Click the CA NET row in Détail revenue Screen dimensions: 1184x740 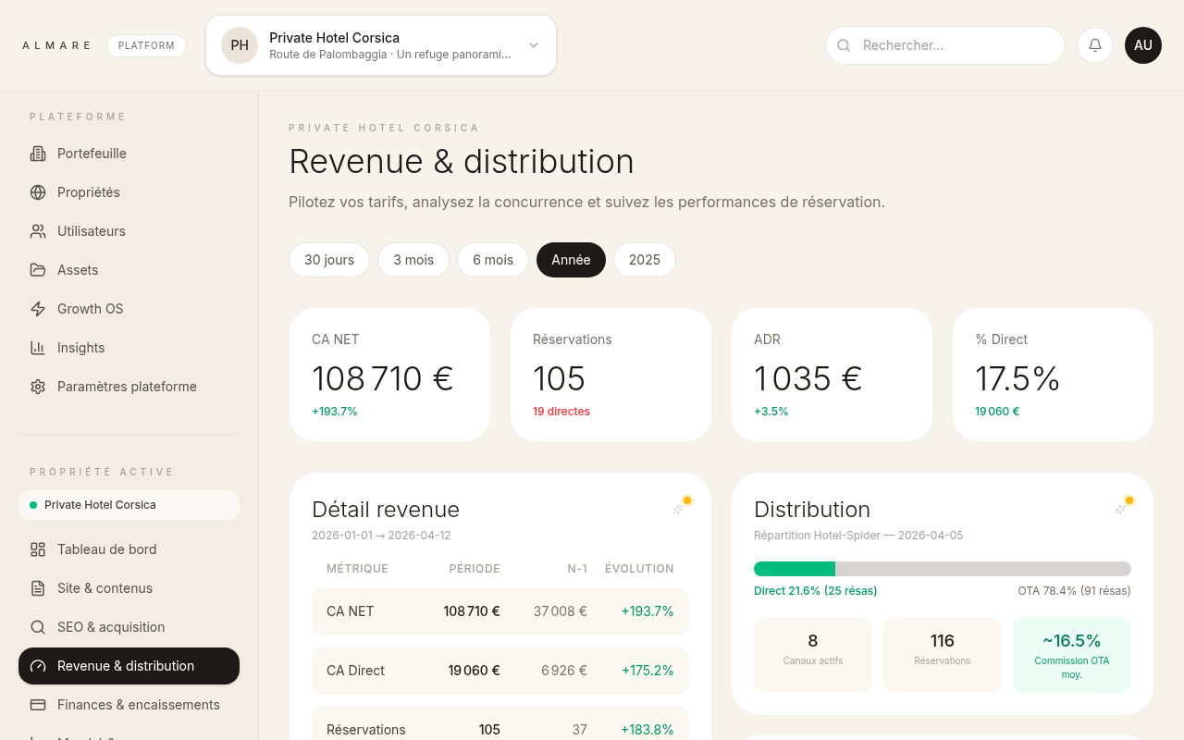click(x=500, y=611)
